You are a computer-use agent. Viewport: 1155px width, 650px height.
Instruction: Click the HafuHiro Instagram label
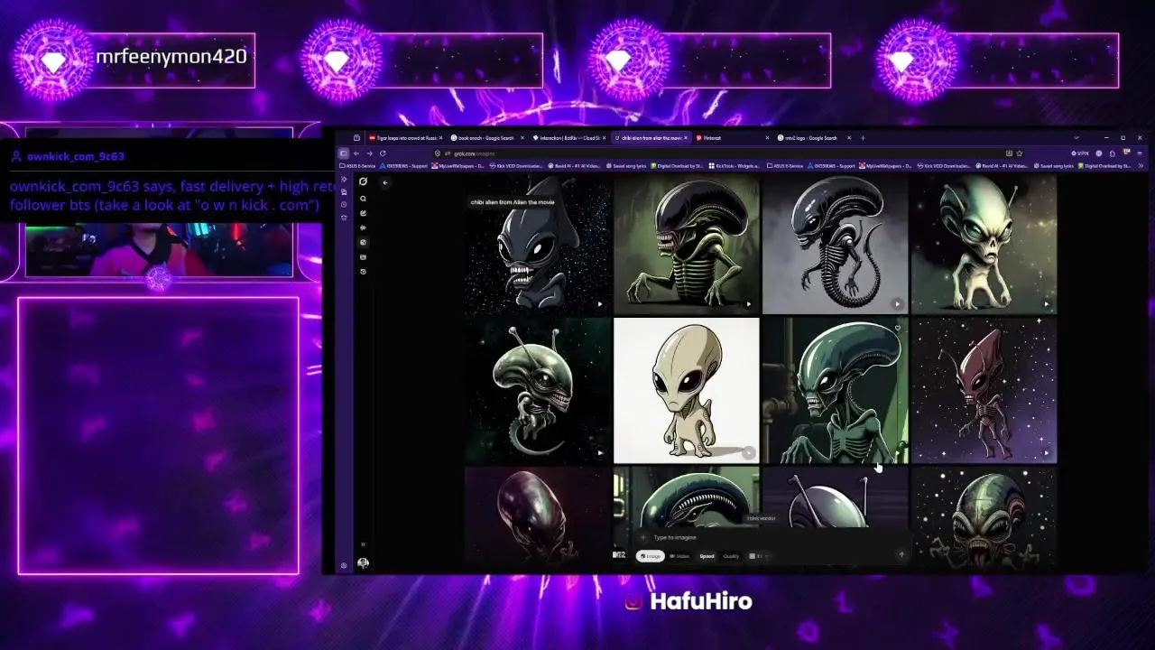coord(688,601)
